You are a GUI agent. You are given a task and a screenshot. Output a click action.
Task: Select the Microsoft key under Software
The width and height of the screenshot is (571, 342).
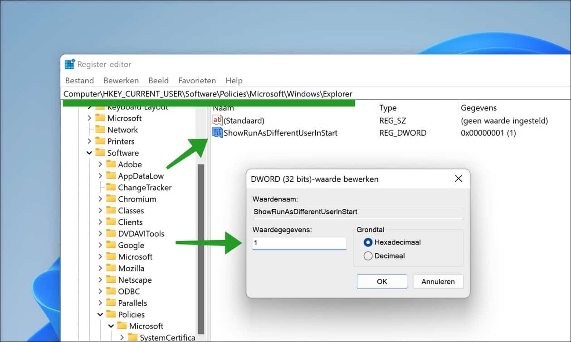(x=135, y=257)
